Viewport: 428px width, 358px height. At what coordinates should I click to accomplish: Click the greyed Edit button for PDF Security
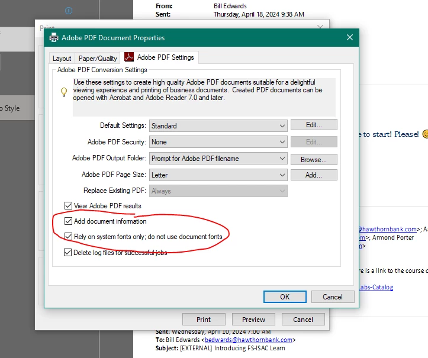[314, 142]
